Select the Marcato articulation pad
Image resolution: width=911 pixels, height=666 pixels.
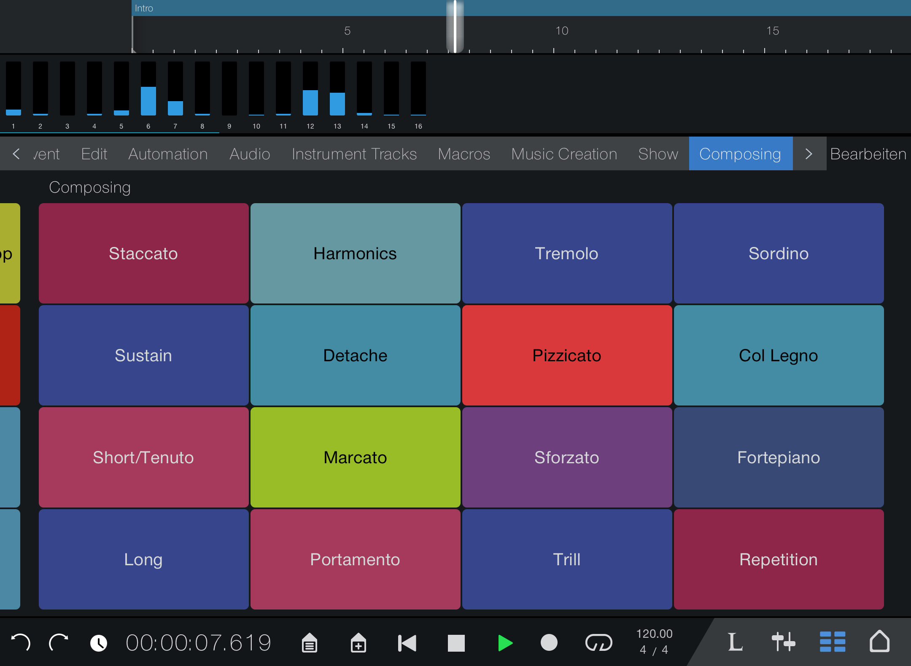pos(355,457)
